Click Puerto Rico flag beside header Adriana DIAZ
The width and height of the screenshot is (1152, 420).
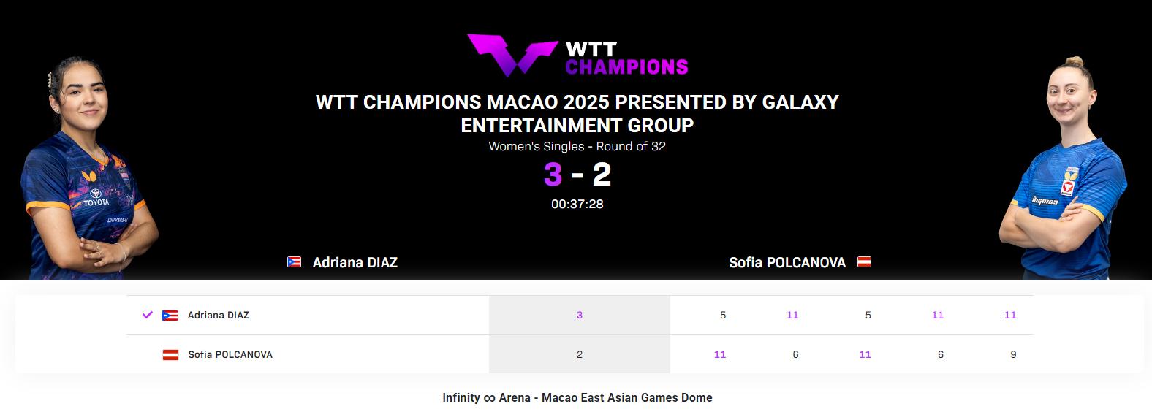(294, 262)
